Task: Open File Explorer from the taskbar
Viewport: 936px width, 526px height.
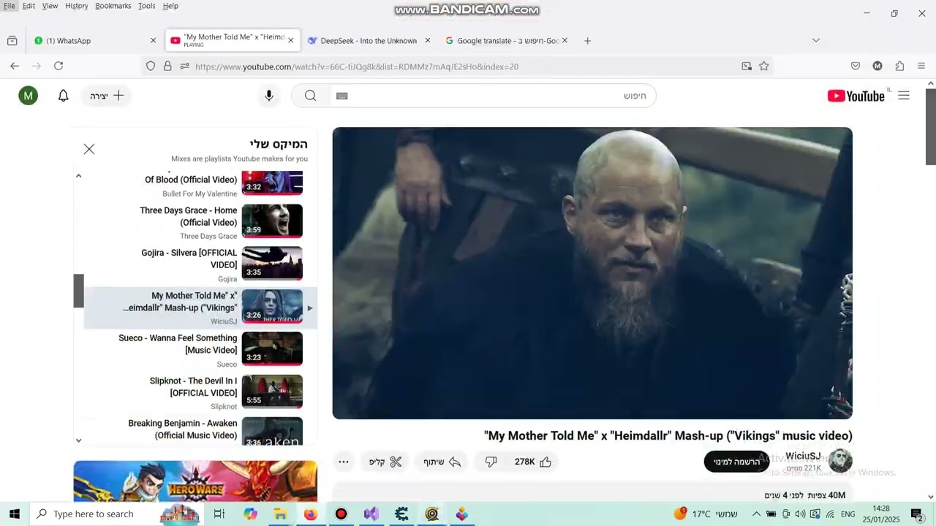Action: point(280,514)
